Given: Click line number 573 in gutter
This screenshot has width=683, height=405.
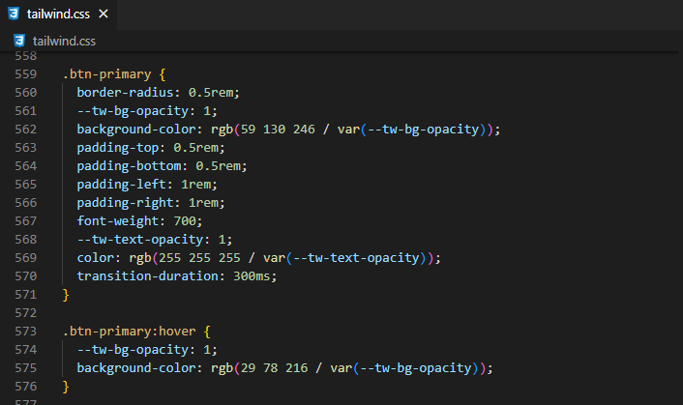Looking at the screenshot, I should click(26, 331).
